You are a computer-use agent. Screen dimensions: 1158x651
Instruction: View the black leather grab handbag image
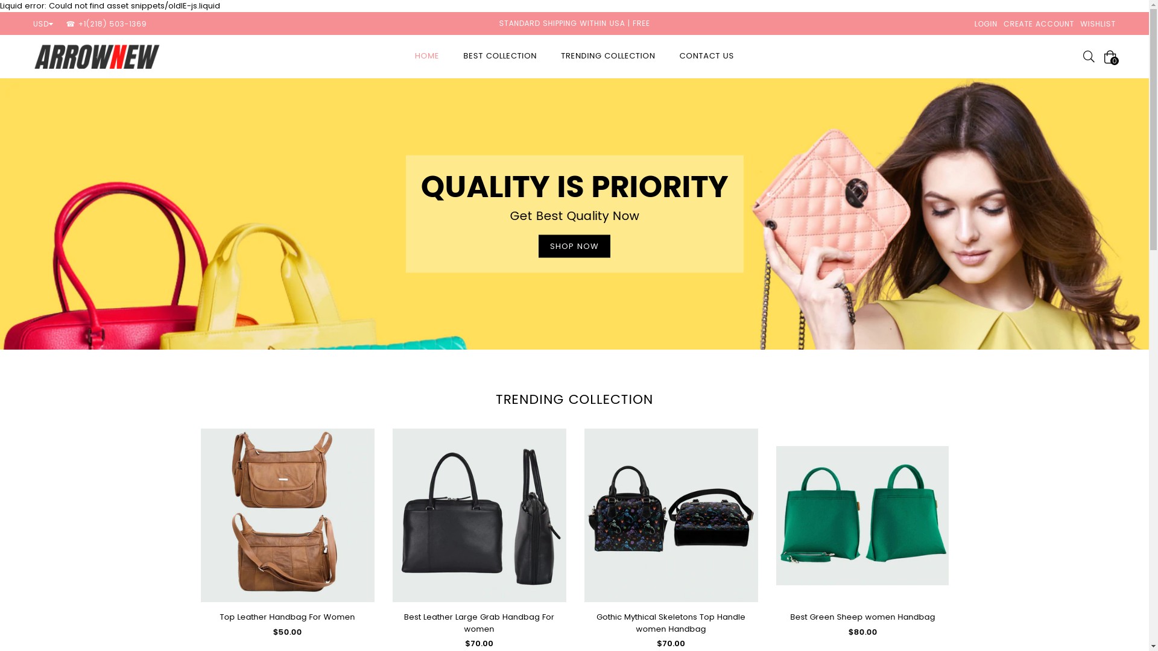[479, 515]
